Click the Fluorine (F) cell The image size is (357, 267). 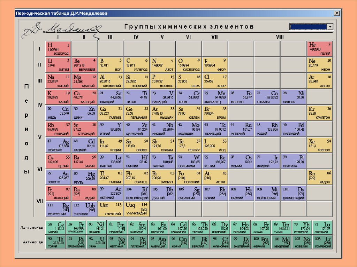pos(215,65)
